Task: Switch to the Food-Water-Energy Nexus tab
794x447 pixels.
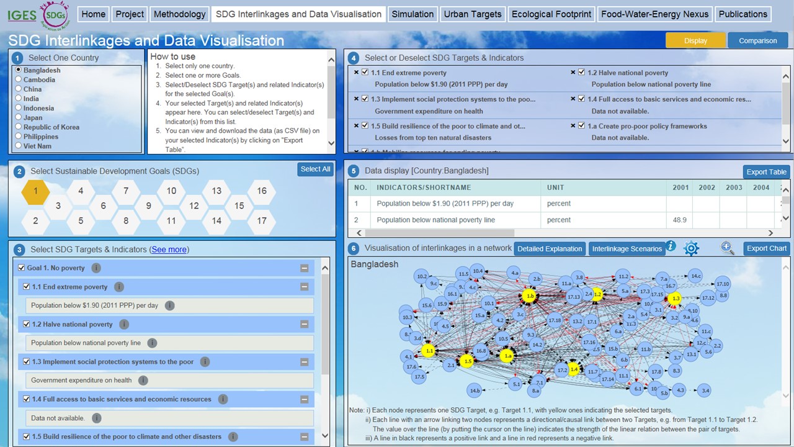Action: pyautogui.click(x=654, y=14)
